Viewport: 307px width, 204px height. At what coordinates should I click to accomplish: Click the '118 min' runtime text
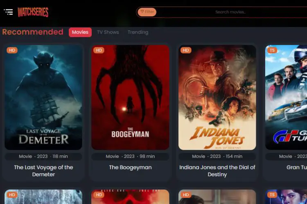tap(60, 157)
